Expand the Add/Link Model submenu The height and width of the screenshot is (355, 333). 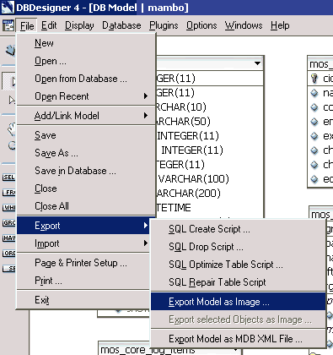86,116
